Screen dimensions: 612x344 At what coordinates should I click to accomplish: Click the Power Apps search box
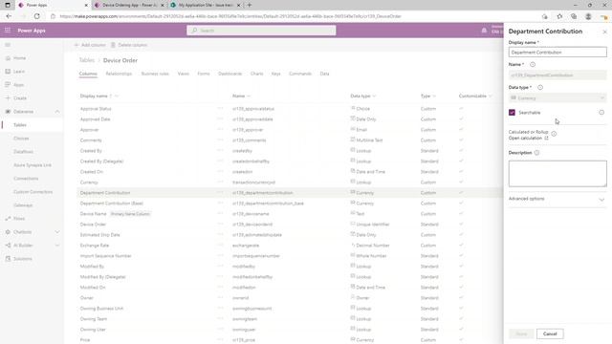[x=261, y=31]
